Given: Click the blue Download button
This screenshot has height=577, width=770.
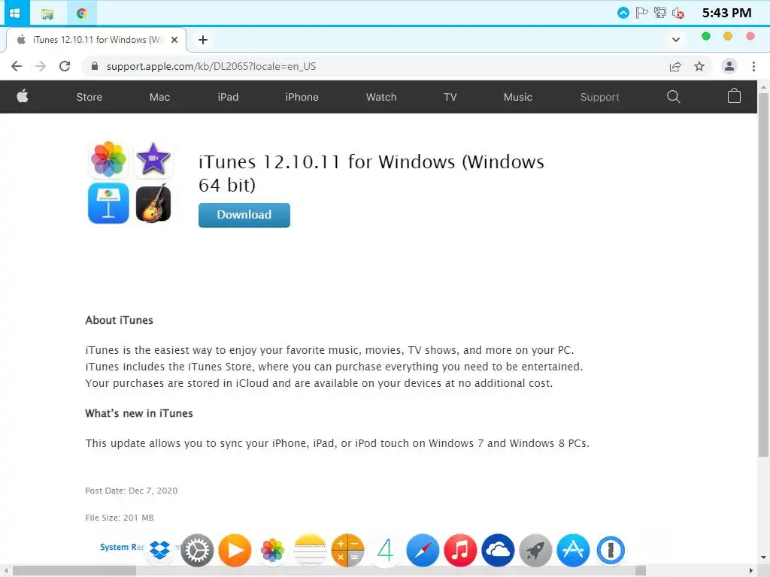Looking at the screenshot, I should click(244, 215).
